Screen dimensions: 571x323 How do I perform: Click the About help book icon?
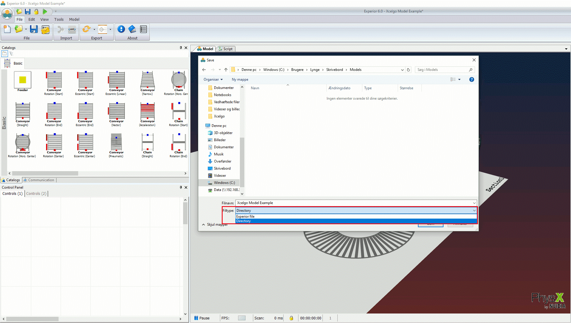[x=132, y=29]
